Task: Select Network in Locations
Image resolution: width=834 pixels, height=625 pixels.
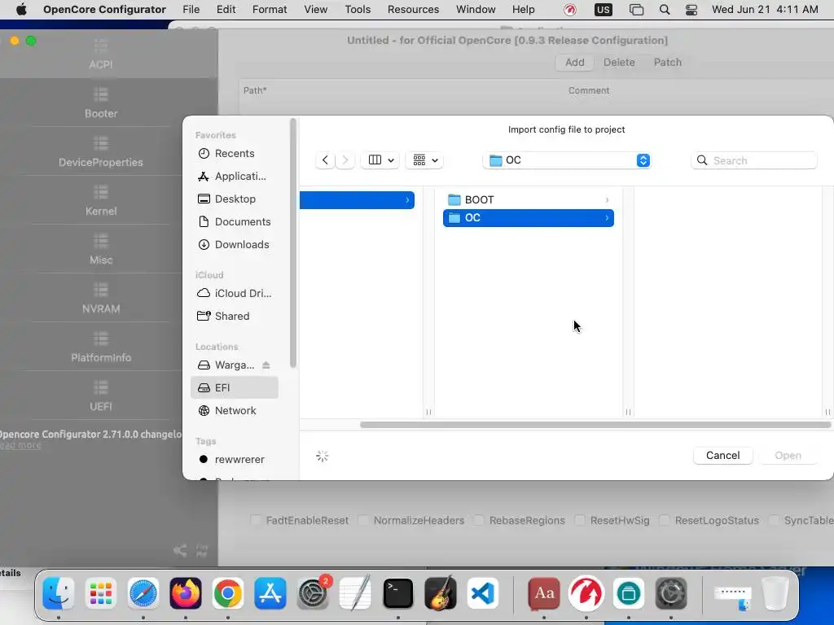Action: 234,411
